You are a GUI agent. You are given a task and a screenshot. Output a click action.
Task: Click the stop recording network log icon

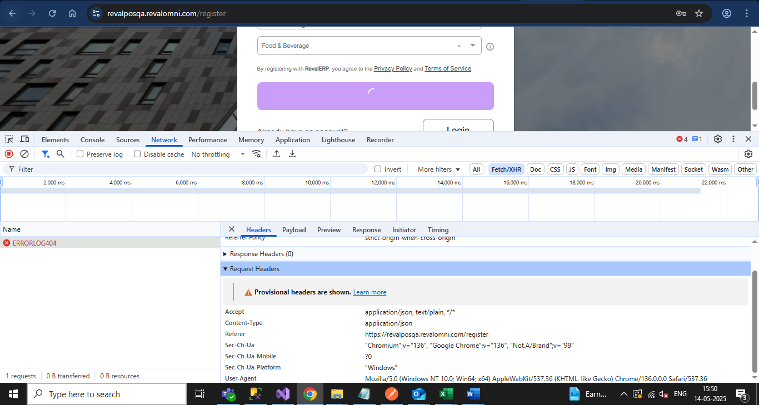point(9,154)
